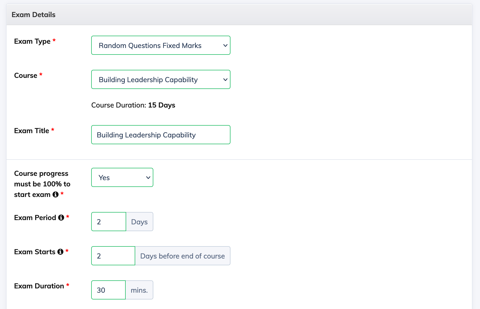480x309 pixels.
Task: Click the Exam Title input field
Action: (x=161, y=135)
